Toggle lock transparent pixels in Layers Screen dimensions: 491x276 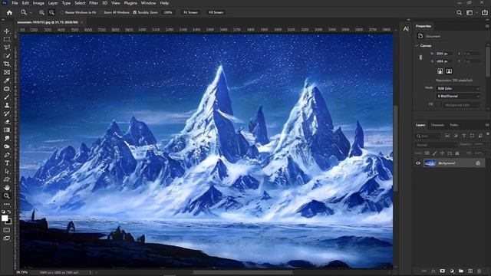coord(427,153)
